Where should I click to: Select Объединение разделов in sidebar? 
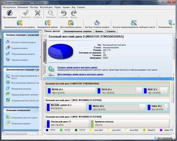point(19,89)
